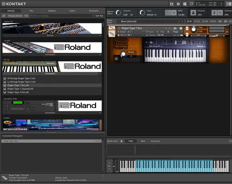Mute the Organ Type 1 Ens instrument
The height and width of the screenshot is (184, 232).
(187, 35)
